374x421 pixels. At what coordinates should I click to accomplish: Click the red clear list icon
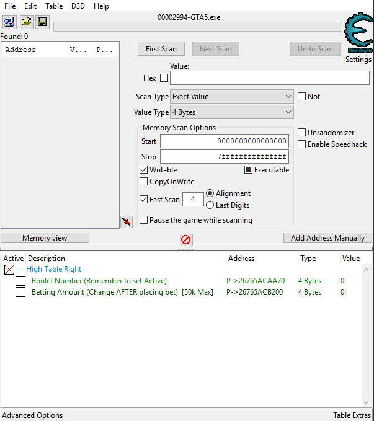[x=185, y=239]
